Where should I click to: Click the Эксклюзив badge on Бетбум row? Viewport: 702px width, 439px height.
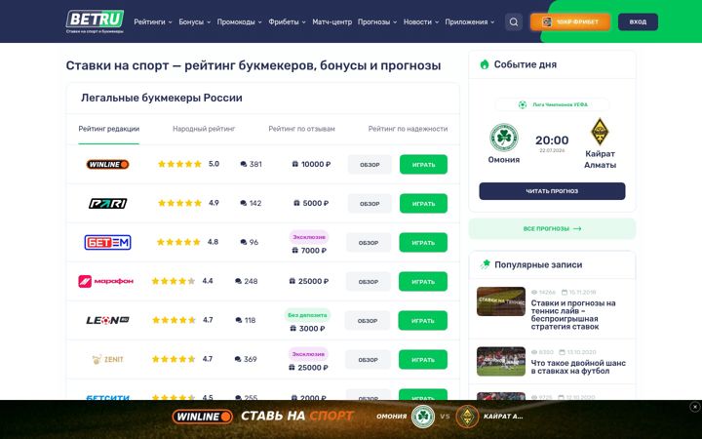(x=309, y=236)
